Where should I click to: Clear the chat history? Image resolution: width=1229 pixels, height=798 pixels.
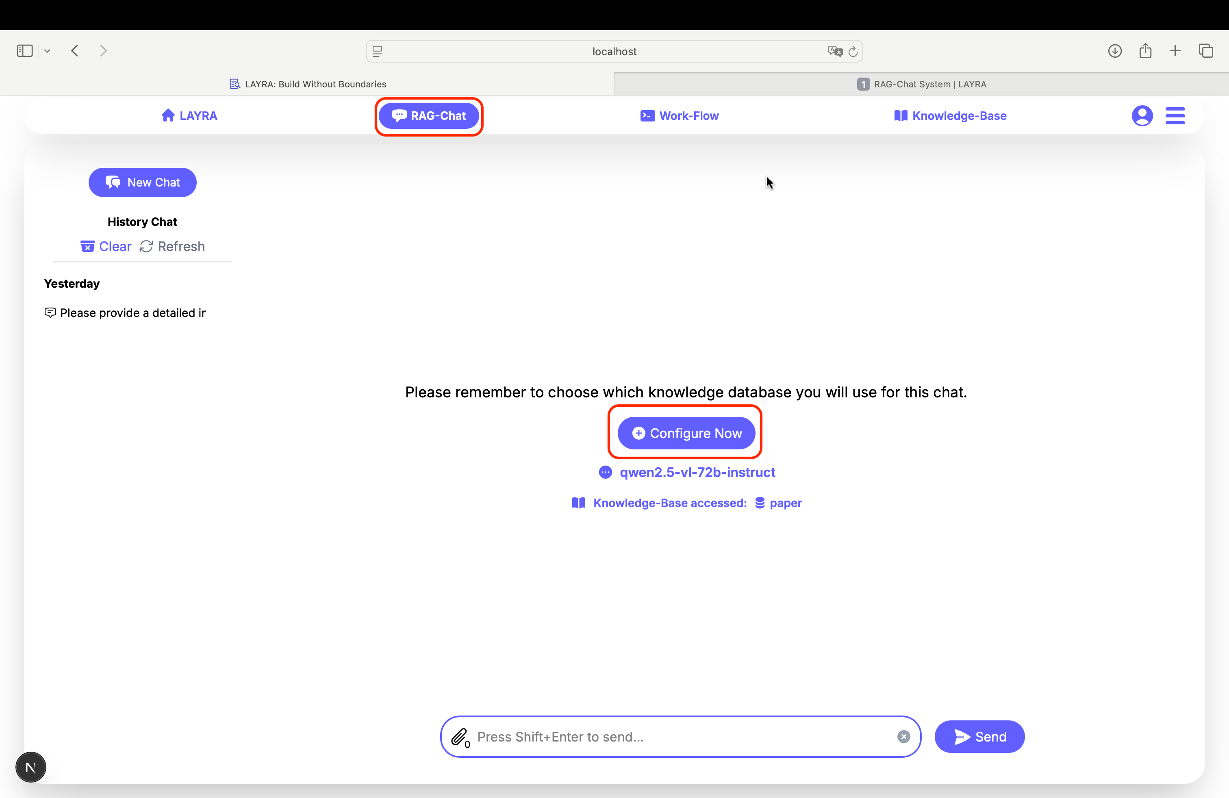pyautogui.click(x=106, y=246)
